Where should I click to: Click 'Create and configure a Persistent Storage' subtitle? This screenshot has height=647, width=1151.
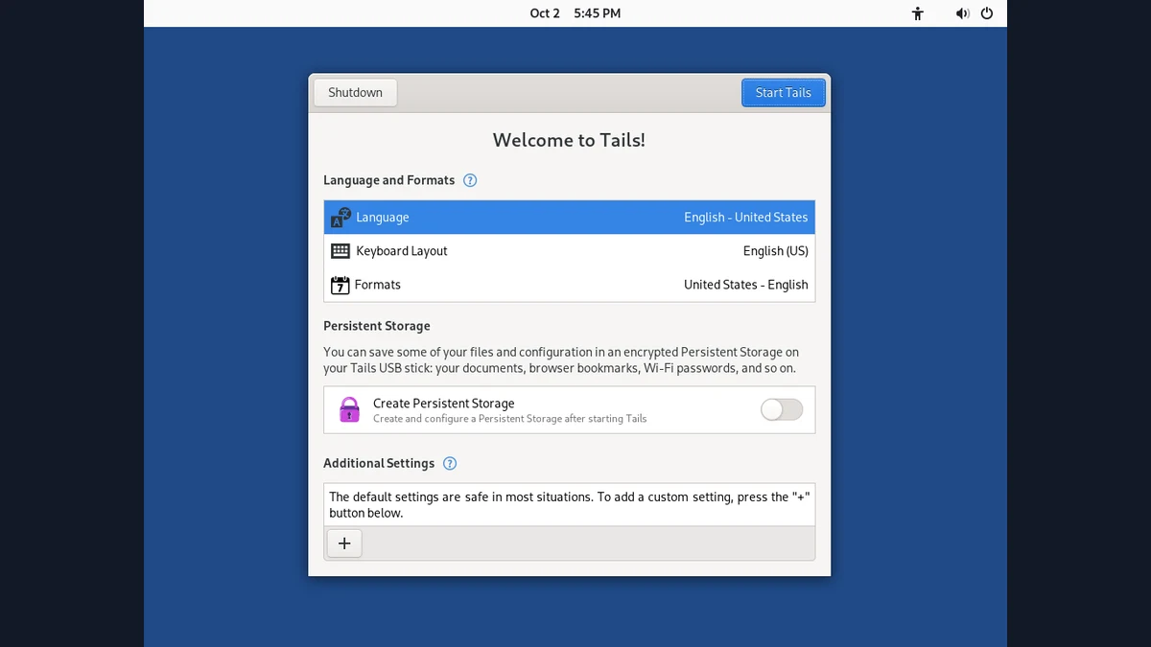(510, 419)
